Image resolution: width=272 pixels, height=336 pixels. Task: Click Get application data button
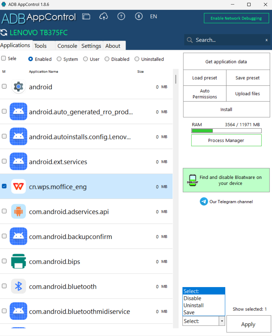coord(226,62)
